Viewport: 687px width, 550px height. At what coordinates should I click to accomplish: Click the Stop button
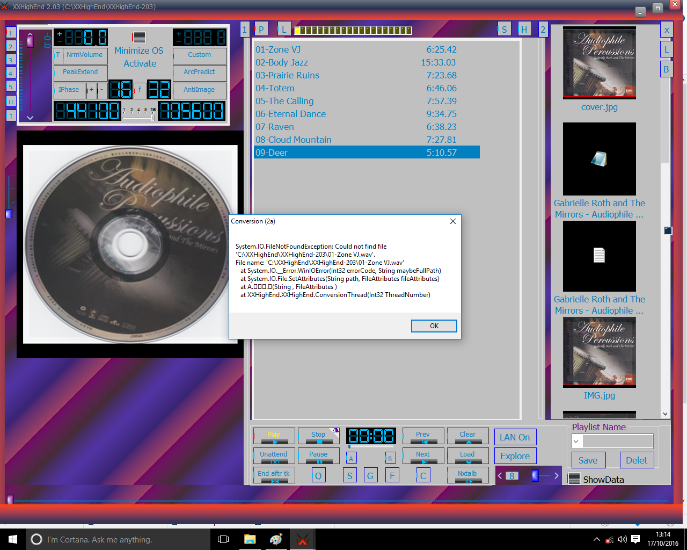pyautogui.click(x=318, y=436)
